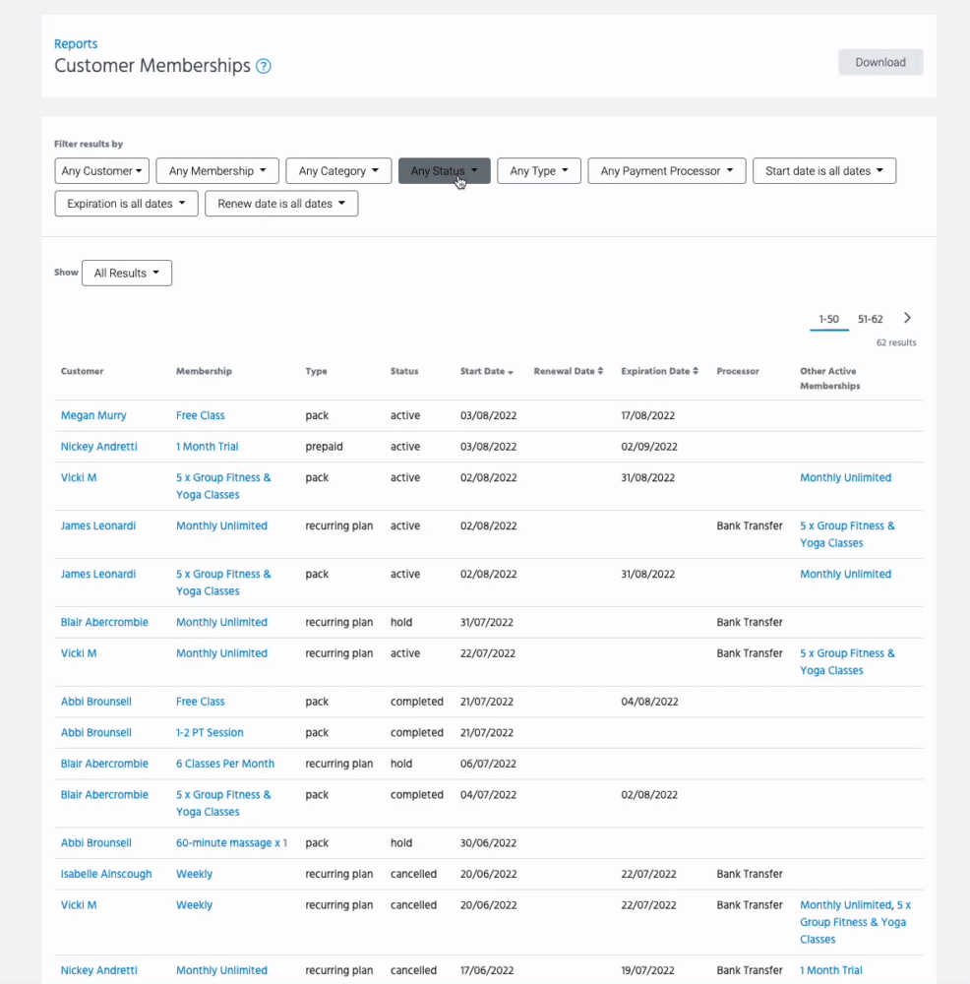Open the Any Customer filter dropdown
Image resolution: width=970 pixels, height=984 pixels.
[x=101, y=171]
